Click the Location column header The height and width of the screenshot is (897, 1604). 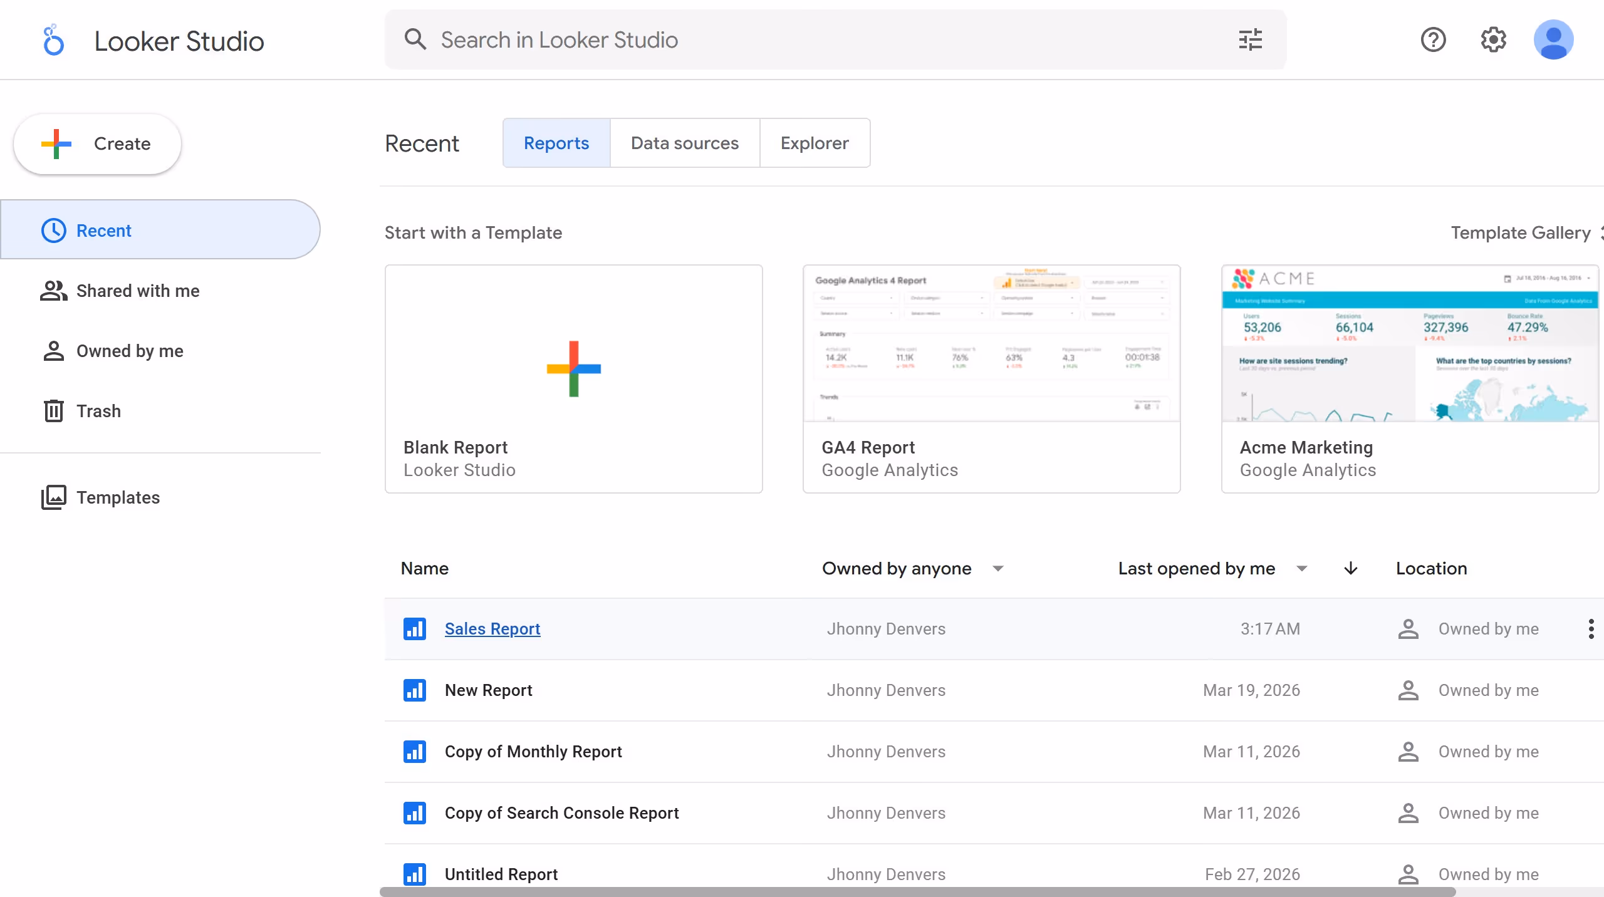tap(1432, 569)
